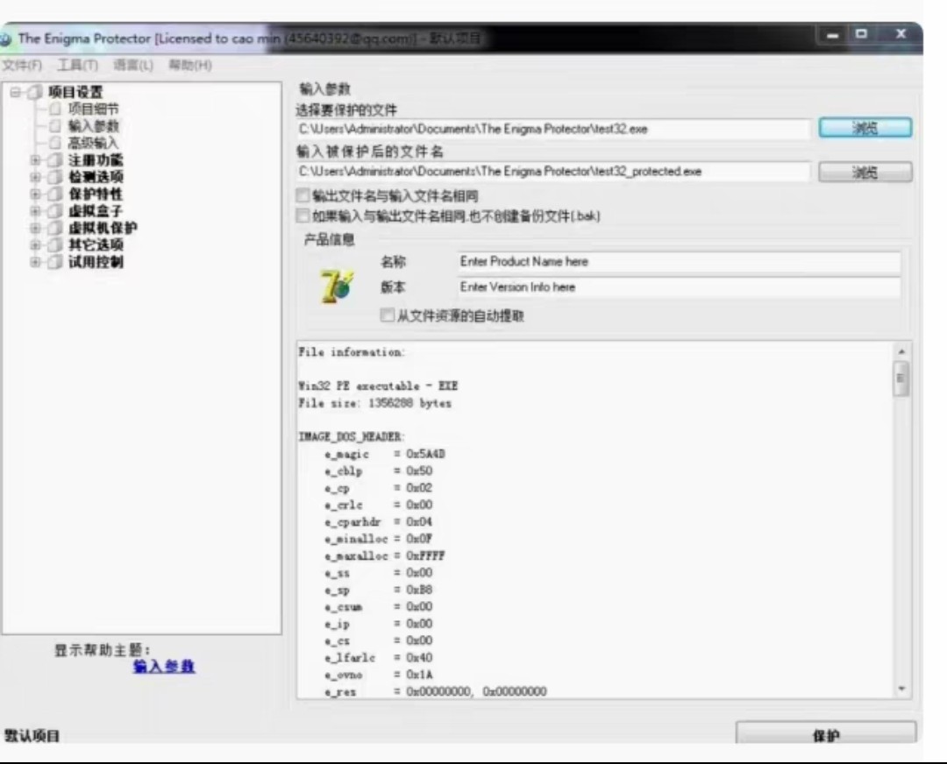Enable 输出文件名与输入文件名相同 checkbox
The width and height of the screenshot is (947, 764).
[x=303, y=195]
